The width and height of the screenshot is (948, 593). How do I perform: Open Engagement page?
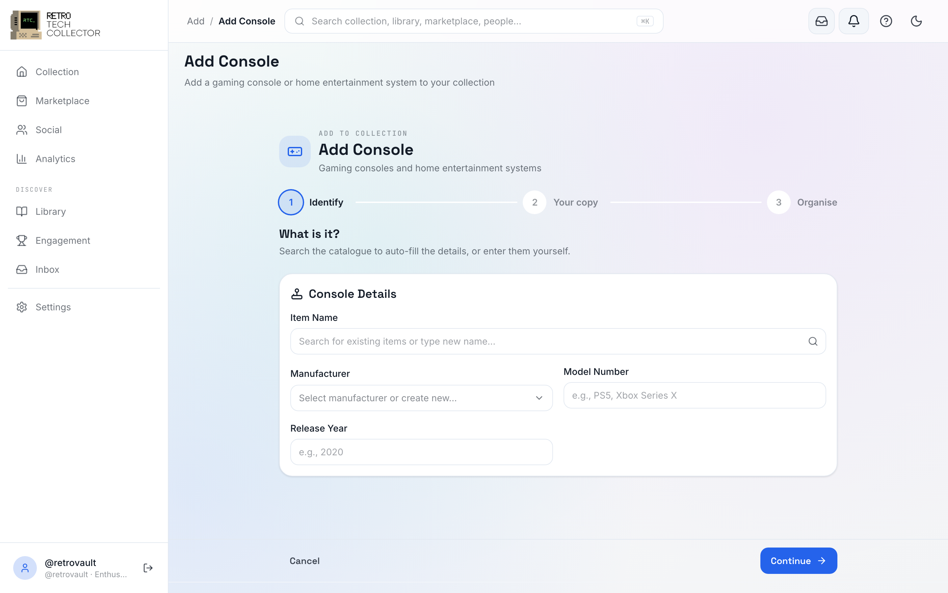[x=84, y=240]
